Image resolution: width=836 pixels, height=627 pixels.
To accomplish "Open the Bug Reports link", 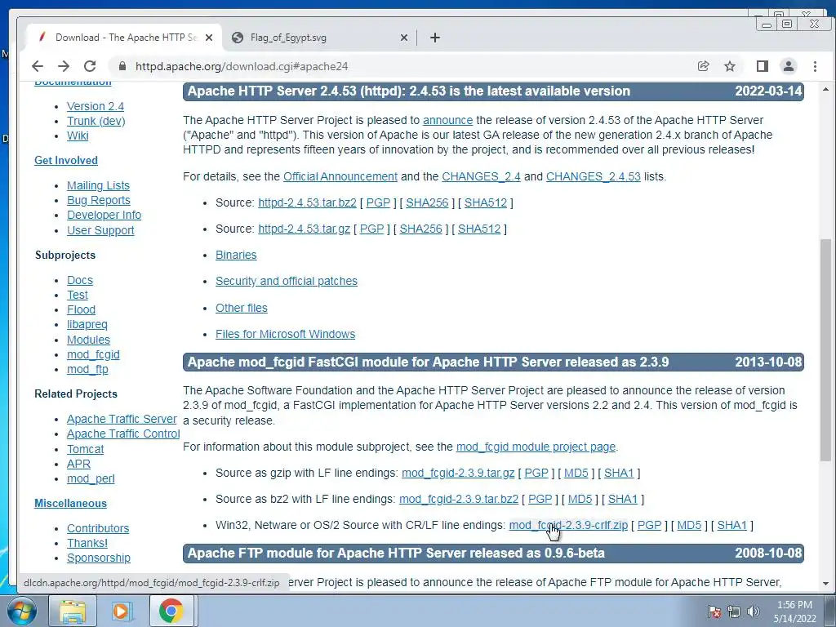I will [99, 200].
